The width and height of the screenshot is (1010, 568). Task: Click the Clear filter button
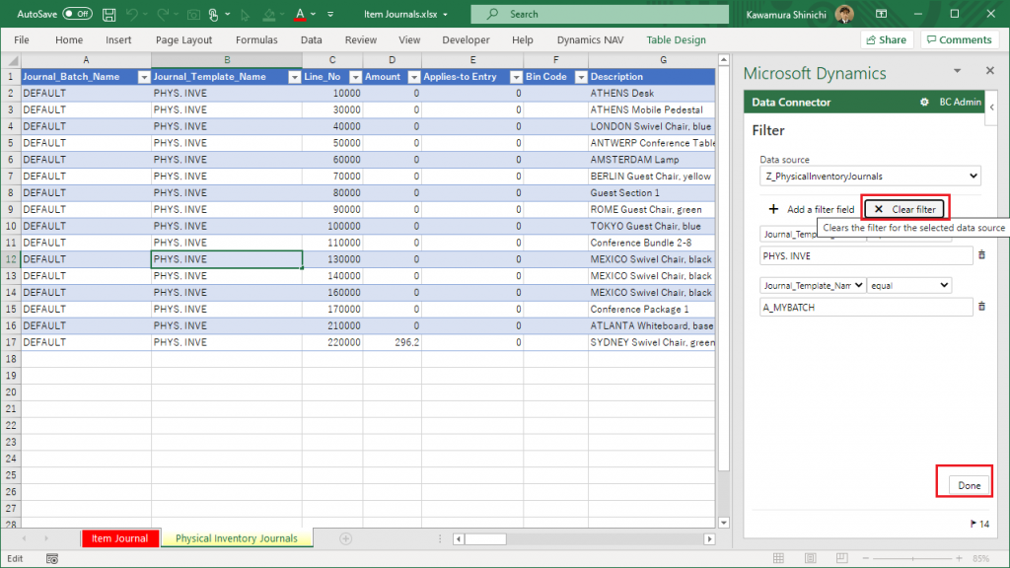pos(905,209)
